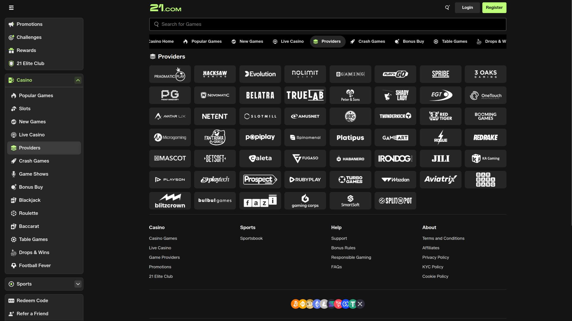The height and width of the screenshot is (321, 572).
Task: Collapse the Casino sidebar section chevron
Action: tap(78, 80)
